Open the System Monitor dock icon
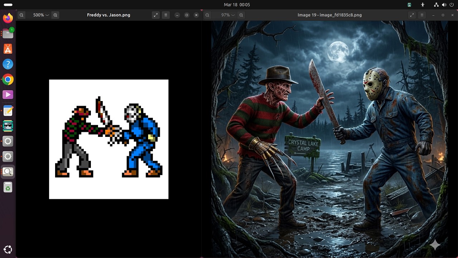The image size is (458, 258). click(x=8, y=126)
